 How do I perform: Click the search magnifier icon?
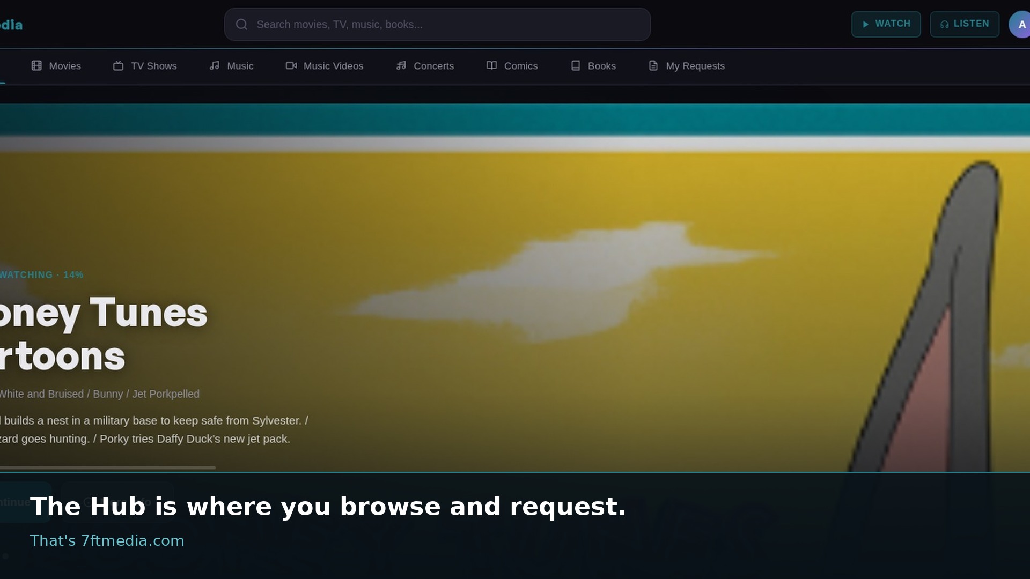pos(241,24)
